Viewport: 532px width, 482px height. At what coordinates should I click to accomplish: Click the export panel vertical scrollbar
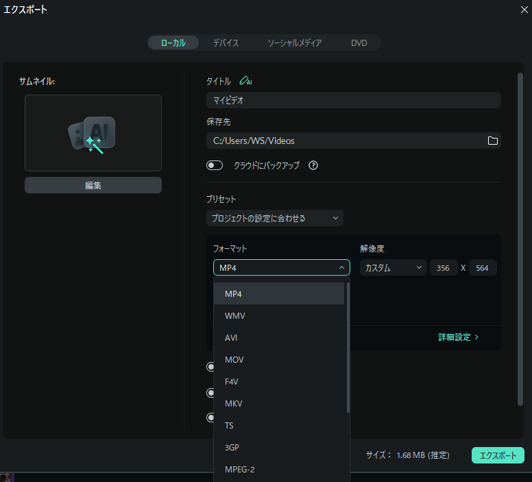tap(520, 239)
